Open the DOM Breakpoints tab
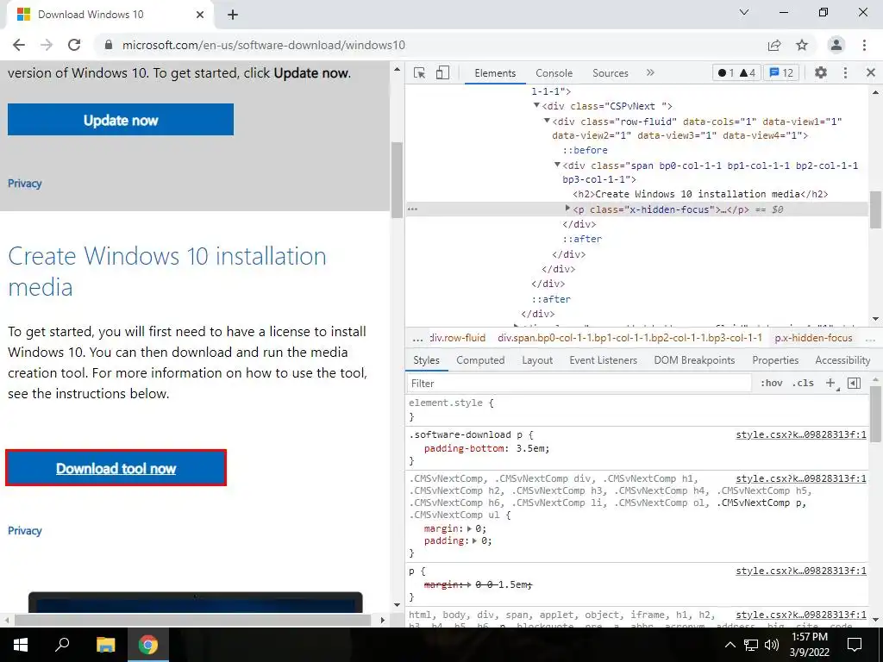The height and width of the screenshot is (662, 883). coord(694,360)
